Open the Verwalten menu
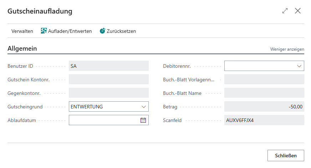The image size is (311, 168). 22,31
